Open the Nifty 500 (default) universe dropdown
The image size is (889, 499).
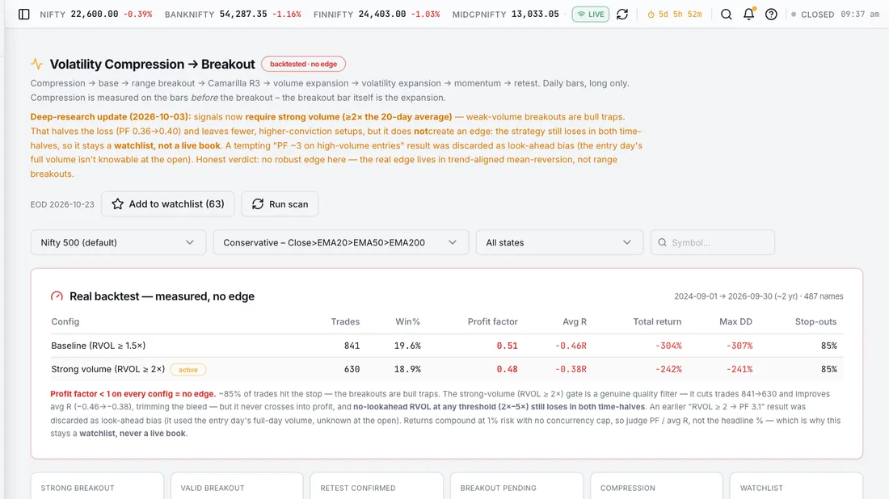[x=118, y=242]
